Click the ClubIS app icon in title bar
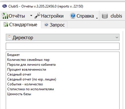 click(5, 6)
